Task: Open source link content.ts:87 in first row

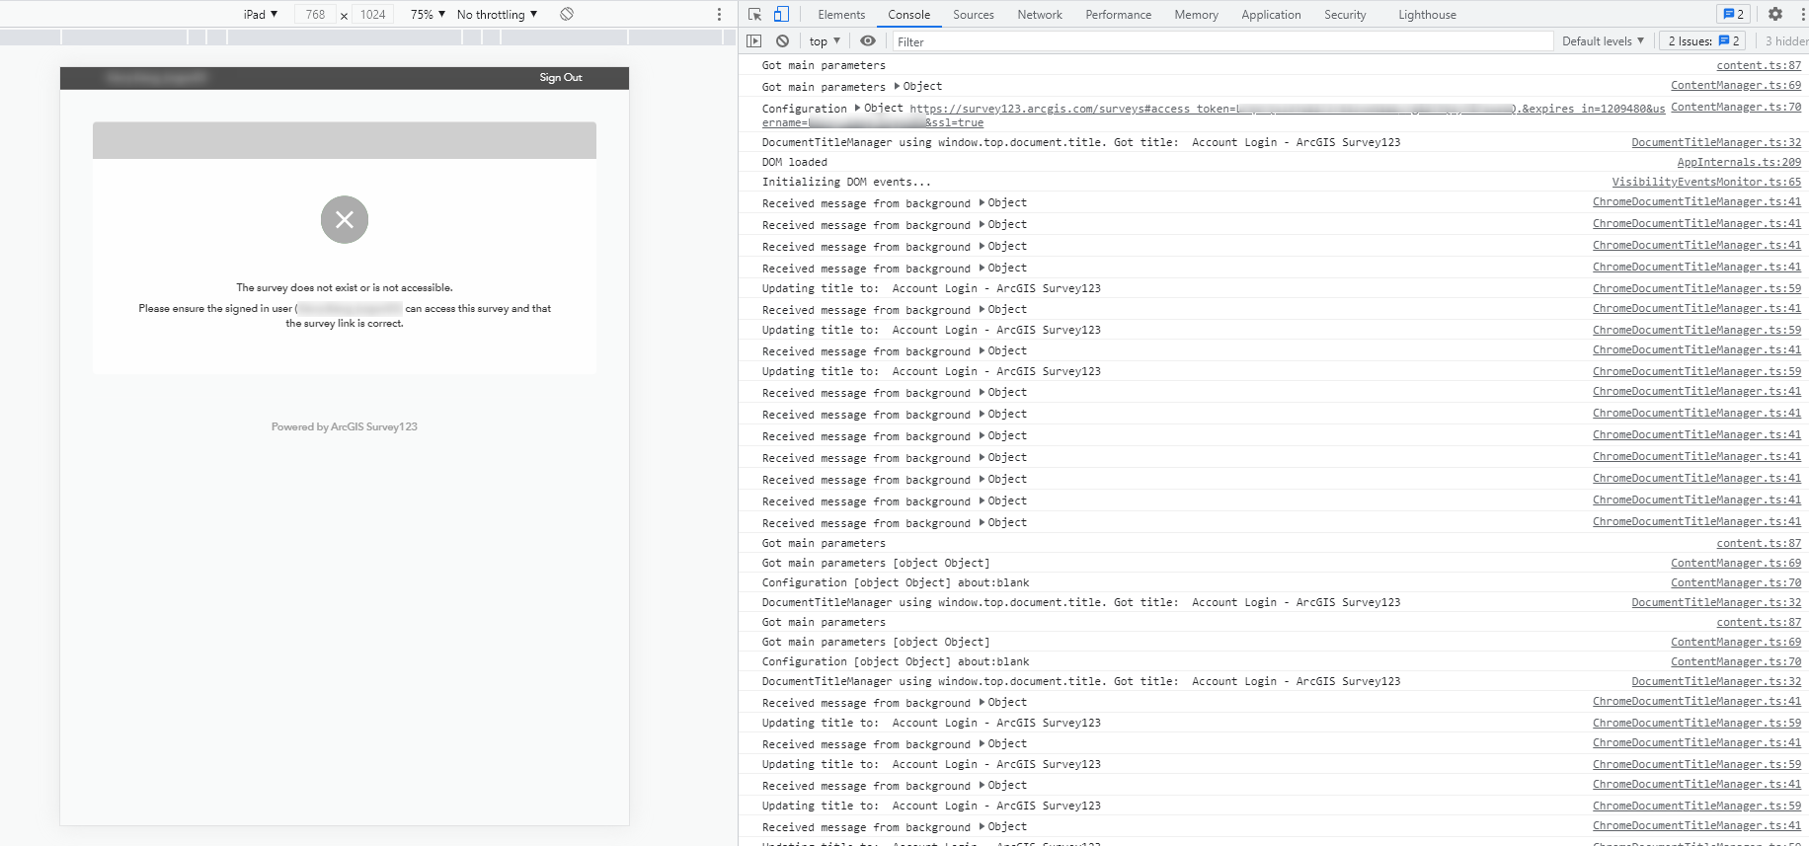Action: (1759, 65)
